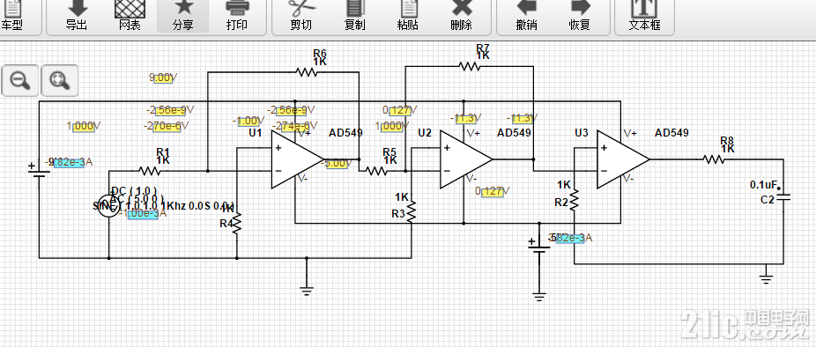
Task: Select resistor R6 in feedback path
Action: coord(307,72)
